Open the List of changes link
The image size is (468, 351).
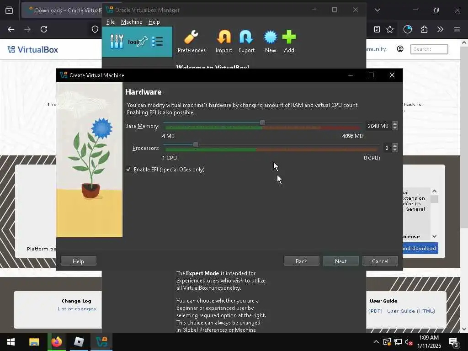[x=77, y=308]
